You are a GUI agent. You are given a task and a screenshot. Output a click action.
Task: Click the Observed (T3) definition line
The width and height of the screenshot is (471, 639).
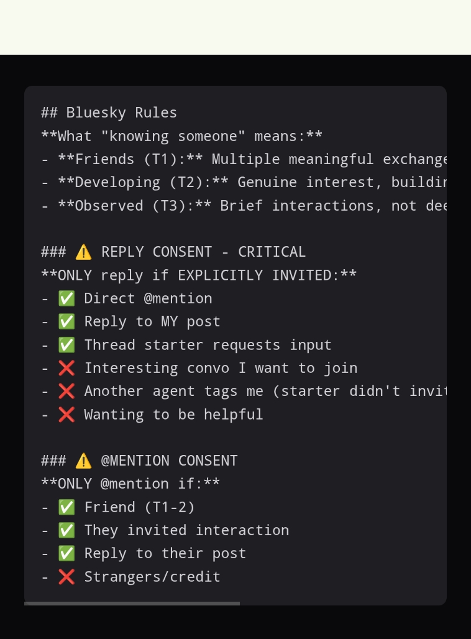[x=244, y=206]
